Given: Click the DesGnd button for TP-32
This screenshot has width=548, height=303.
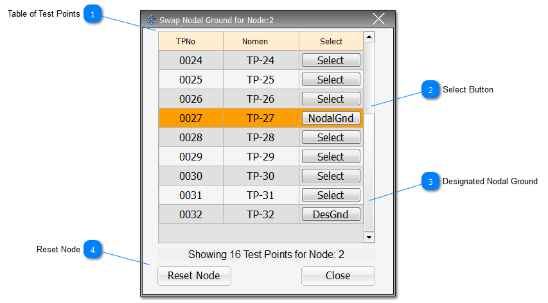Looking at the screenshot, I should pyautogui.click(x=331, y=214).
